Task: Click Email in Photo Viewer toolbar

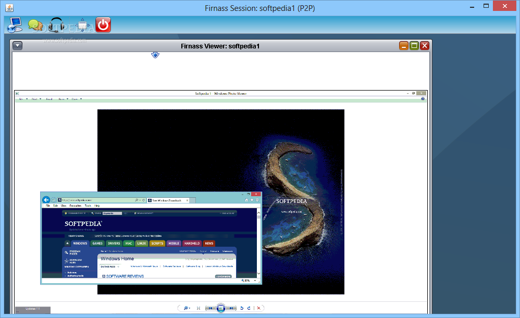Action: point(49,99)
